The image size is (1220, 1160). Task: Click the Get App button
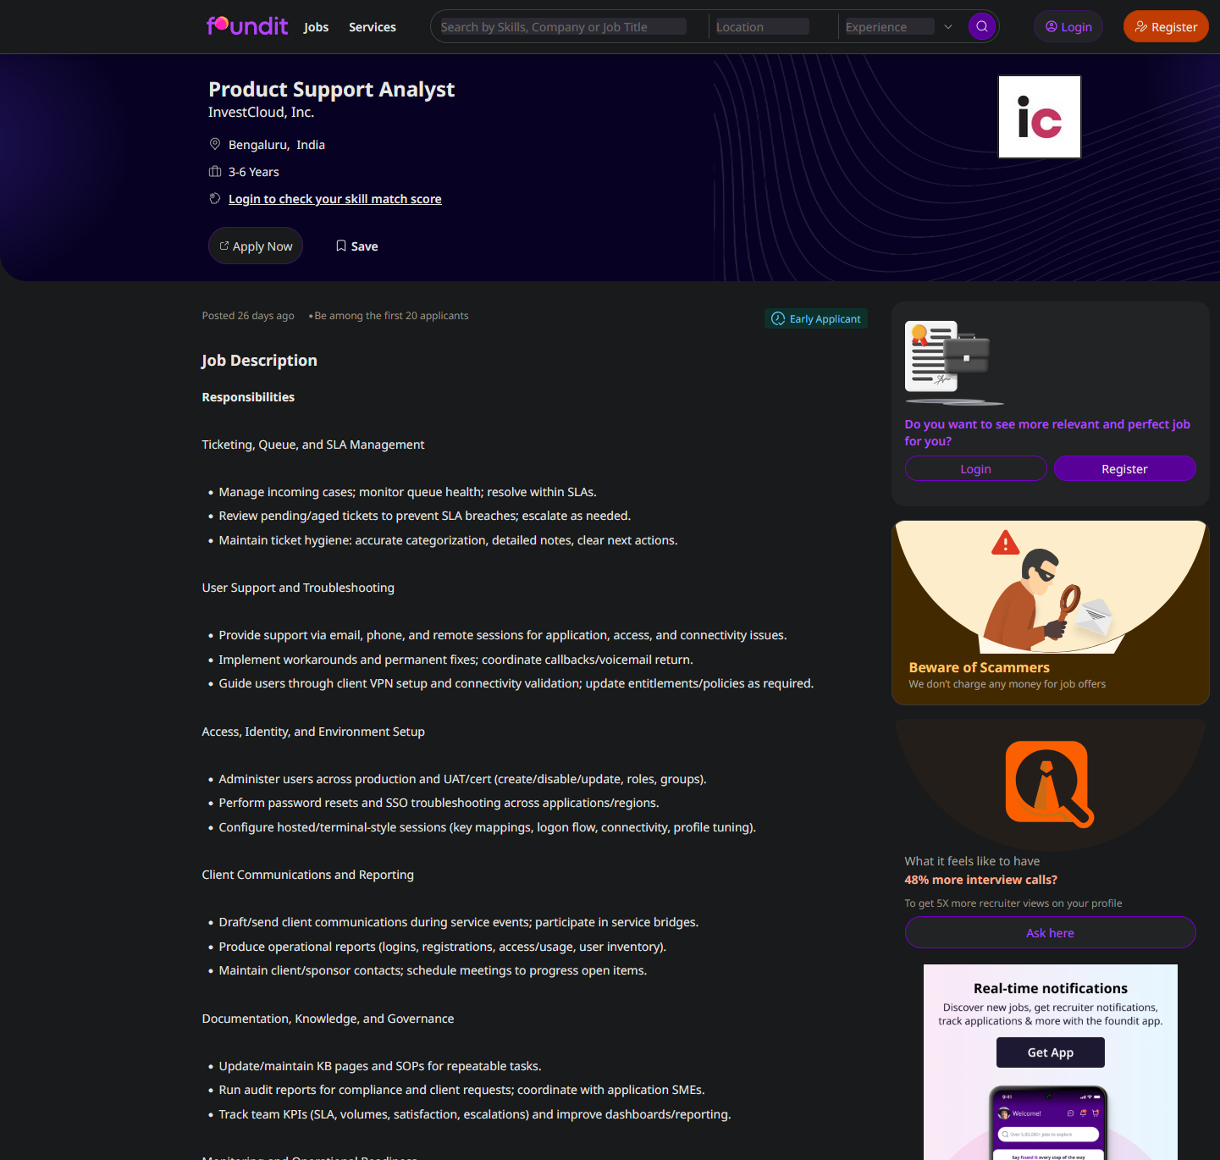click(1050, 1052)
